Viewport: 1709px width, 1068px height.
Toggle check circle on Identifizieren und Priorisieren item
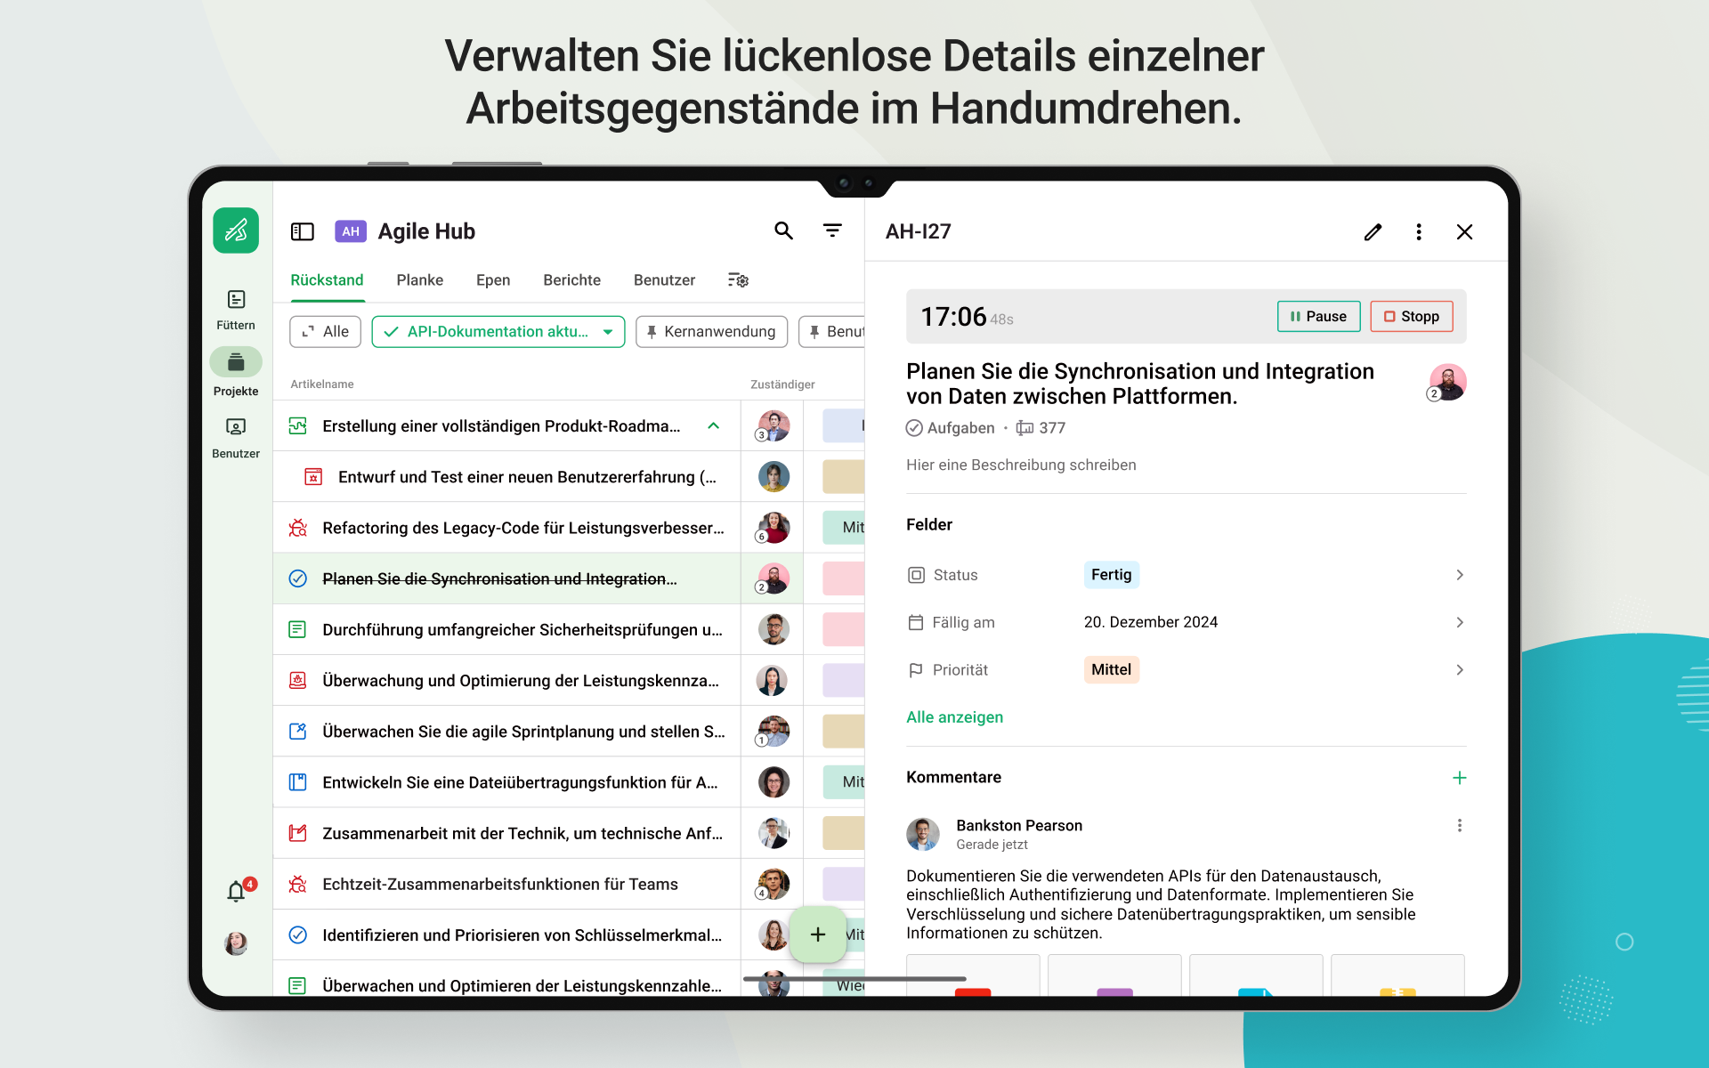click(x=298, y=934)
